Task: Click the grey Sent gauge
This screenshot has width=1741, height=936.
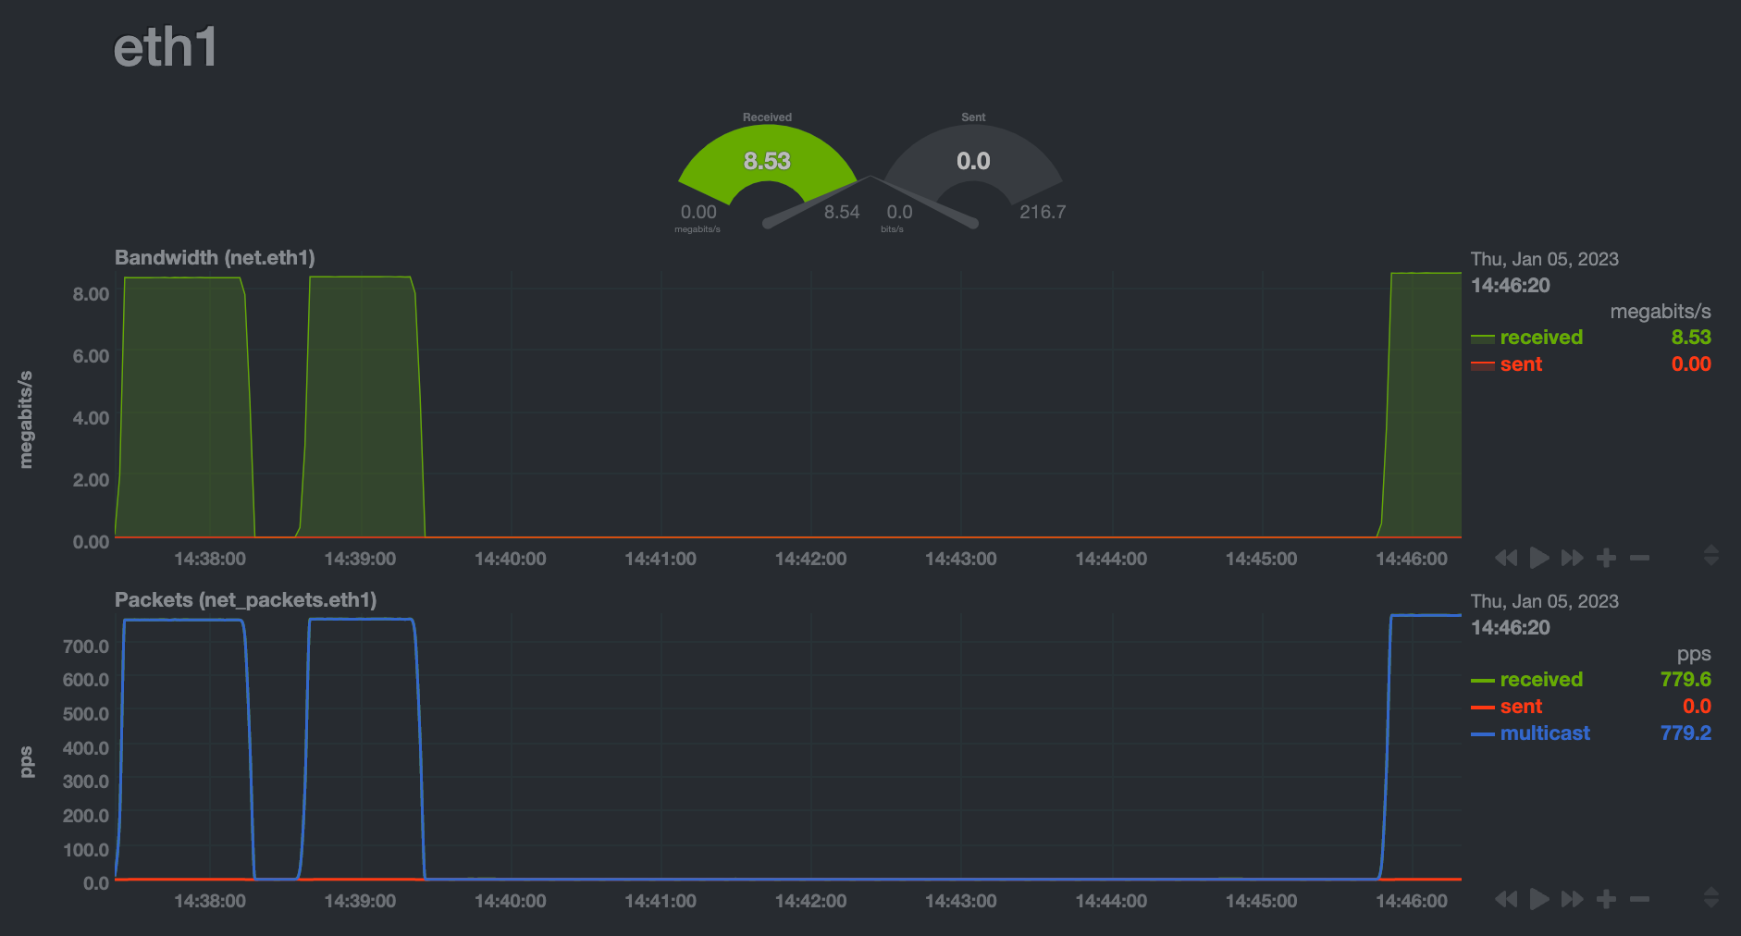Action: point(973,162)
